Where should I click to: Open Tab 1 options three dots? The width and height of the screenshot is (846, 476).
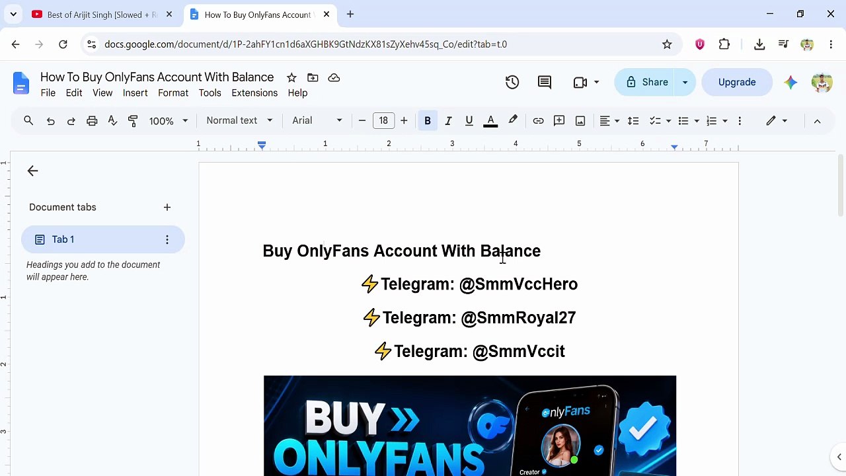[167, 239]
